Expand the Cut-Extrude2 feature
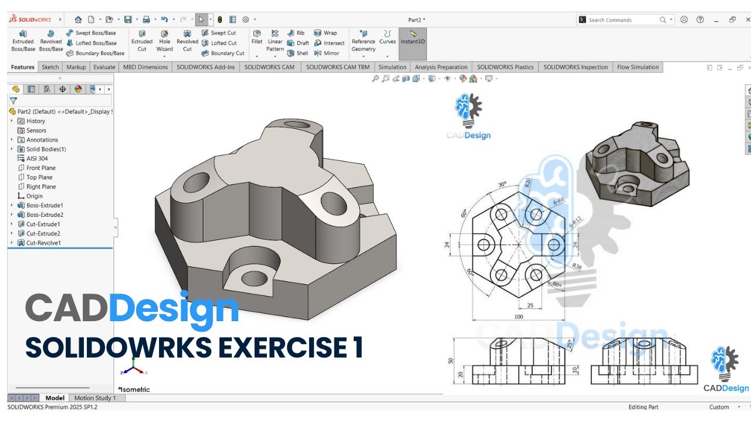The height and width of the screenshot is (422, 751). point(12,233)
